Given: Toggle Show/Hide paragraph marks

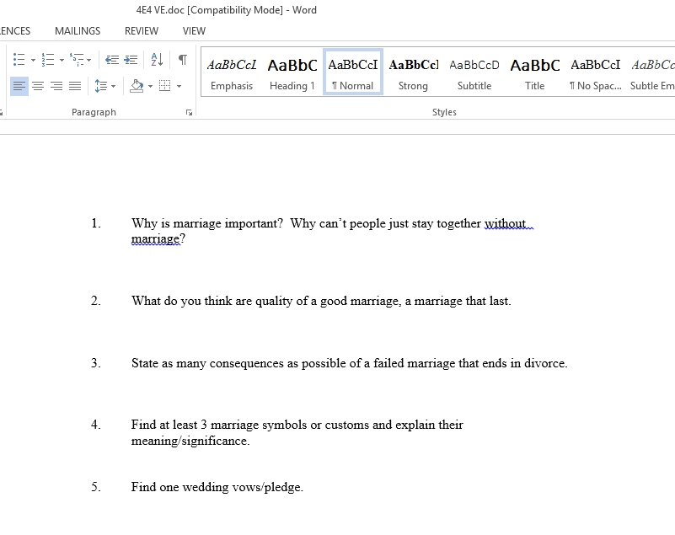Looking at the screenshot, I should coord(183,59).
